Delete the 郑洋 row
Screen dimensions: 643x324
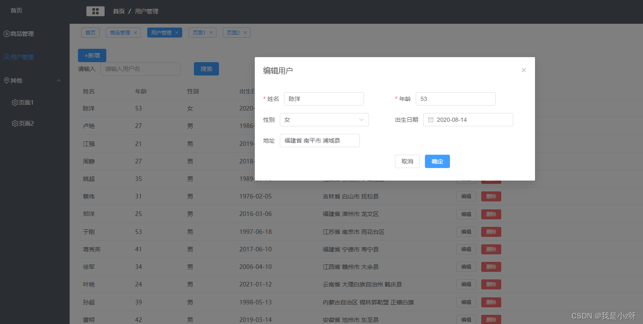tap(491, 214)
